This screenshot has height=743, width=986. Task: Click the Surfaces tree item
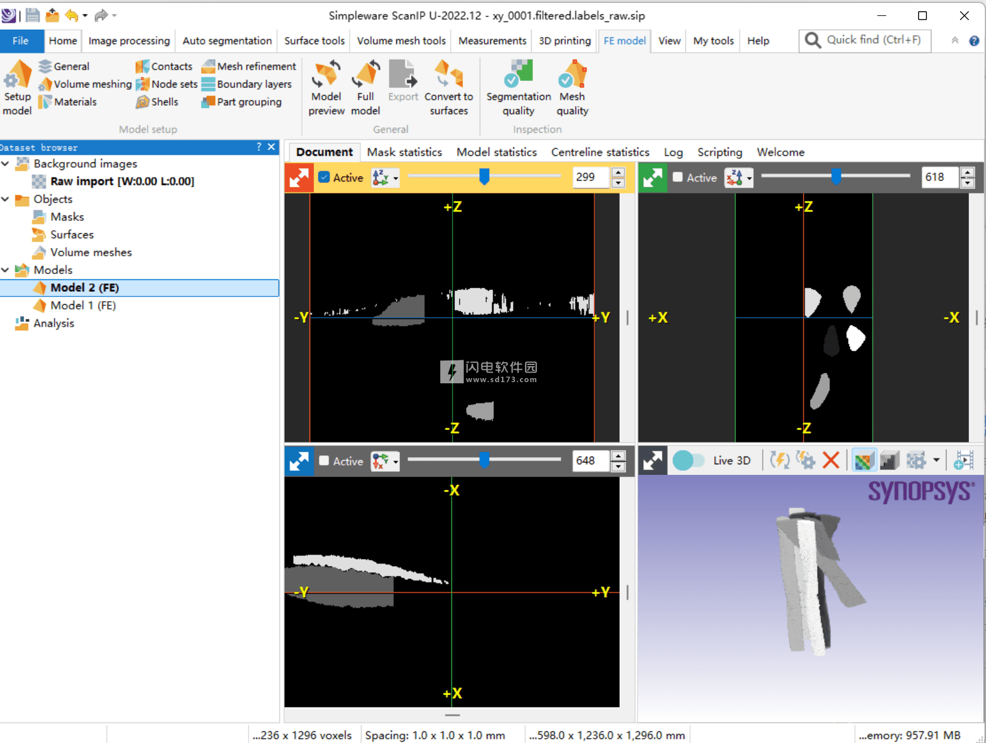coord(72,234)
